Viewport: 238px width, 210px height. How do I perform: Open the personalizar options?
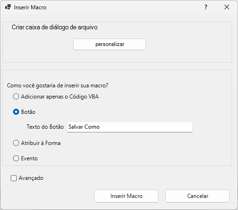coord(109,45)
